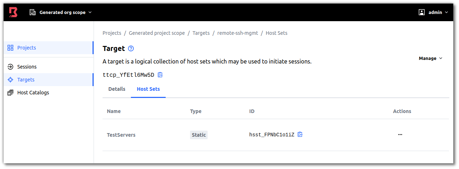Click the Targets crosshair icon in sidebar
The width and height of the screenshot is (459, 169).
pos(10,80)
